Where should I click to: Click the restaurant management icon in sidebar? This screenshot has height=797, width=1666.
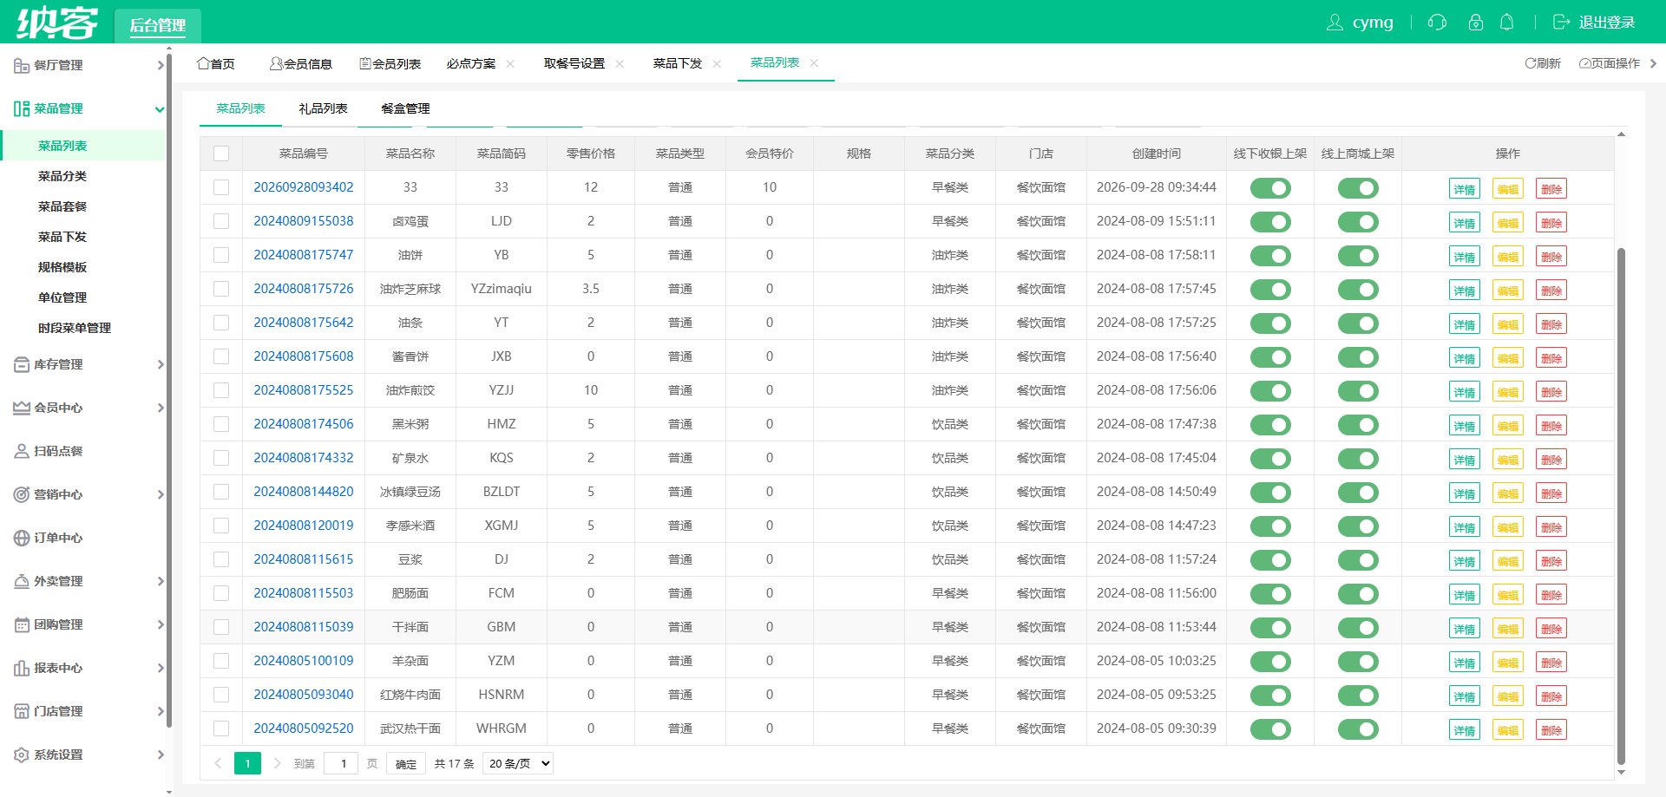tap(22, 65)
